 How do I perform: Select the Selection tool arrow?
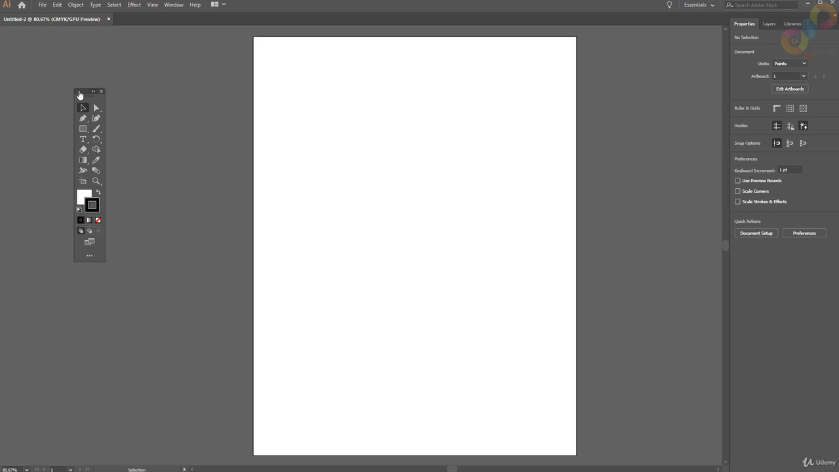click(x=83, y=108)
